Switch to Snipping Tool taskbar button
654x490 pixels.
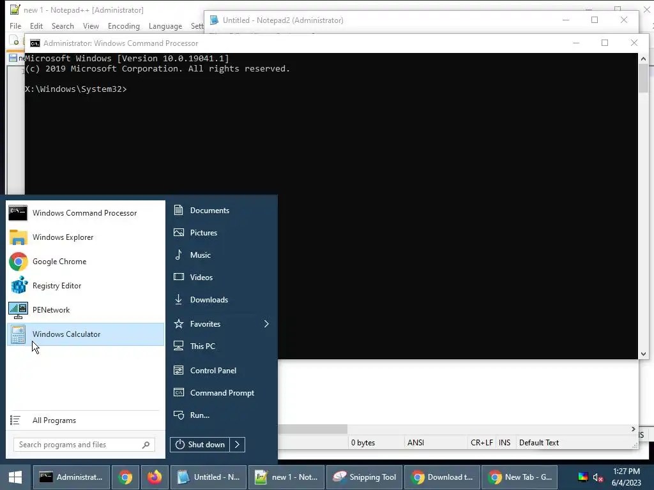(365, 477)
